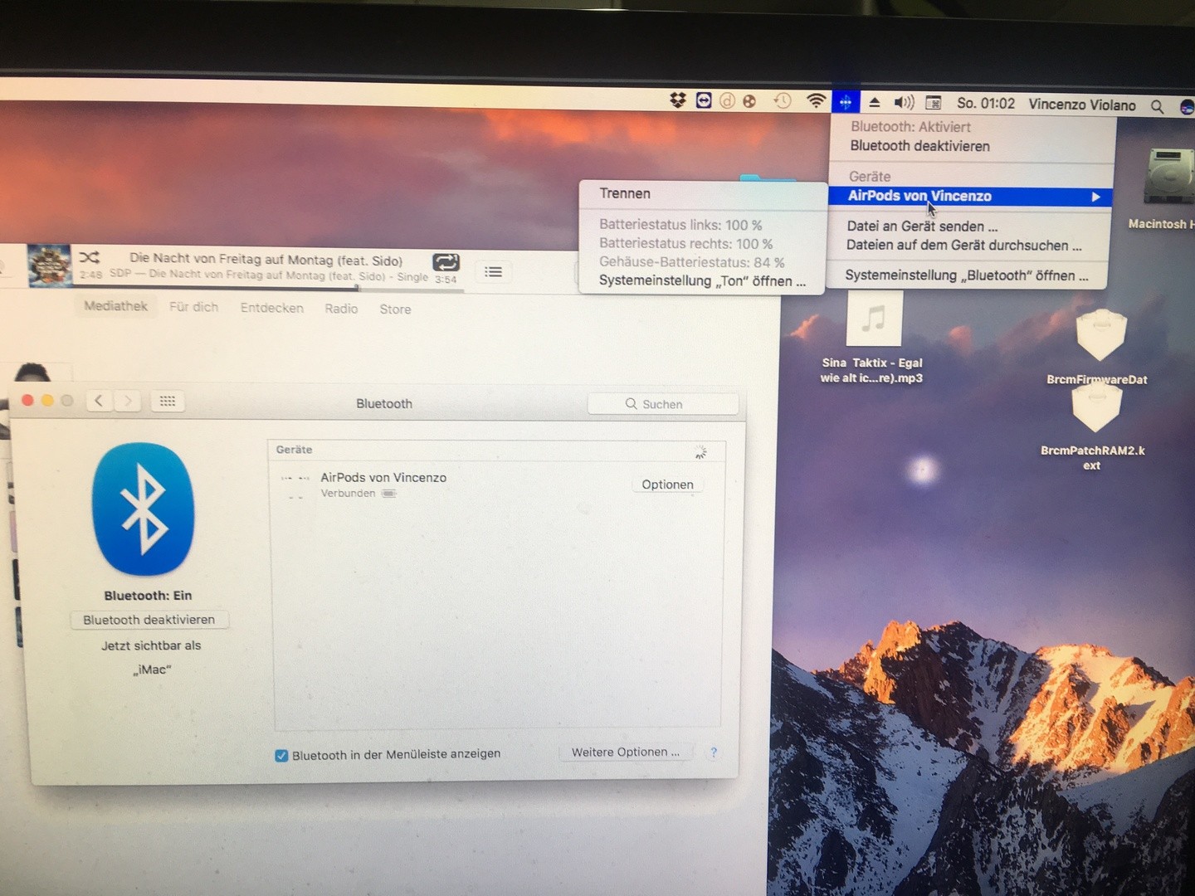
Task: Open the Store tab in iTunes
Action: tap(395, 309)
